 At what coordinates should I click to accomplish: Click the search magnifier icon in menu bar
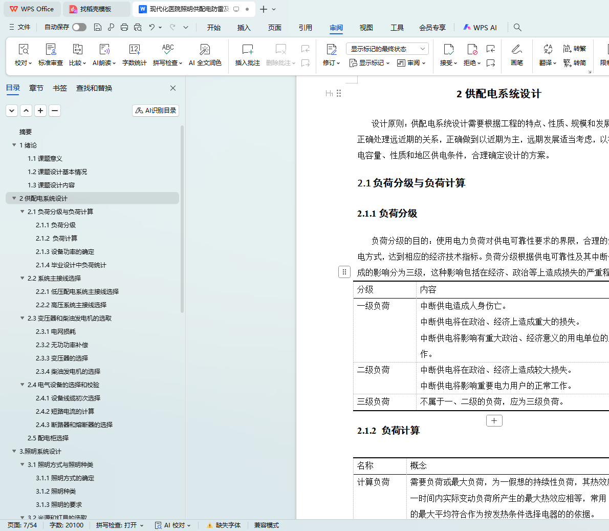[x=517, y=27]
